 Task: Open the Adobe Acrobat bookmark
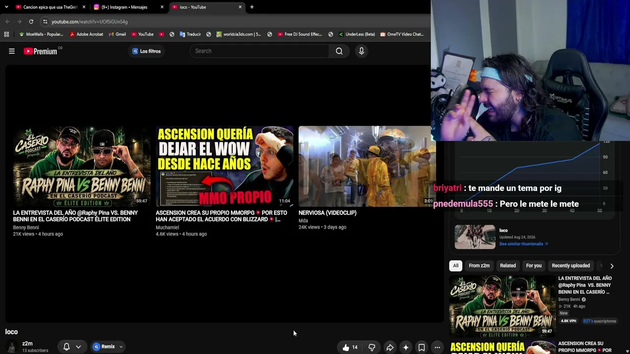click(86, 34)
